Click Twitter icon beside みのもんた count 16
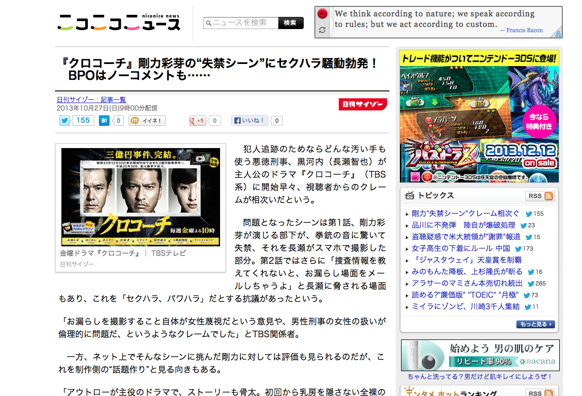This screenshot has width=582, height=396. point(531,272)
